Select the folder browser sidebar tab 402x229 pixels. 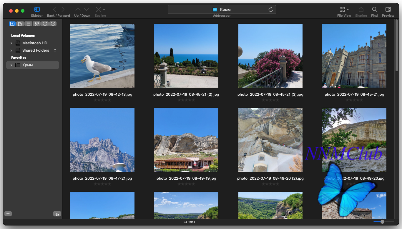(x=12, y=24)
